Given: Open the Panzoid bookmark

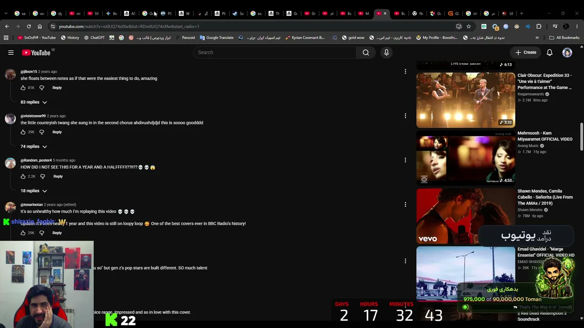Looking at the screenshot, I should pyautogui.click(x=185, y=38).
